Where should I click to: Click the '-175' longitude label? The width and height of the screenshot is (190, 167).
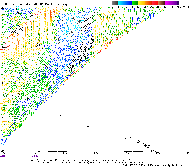tap(33, 153)
